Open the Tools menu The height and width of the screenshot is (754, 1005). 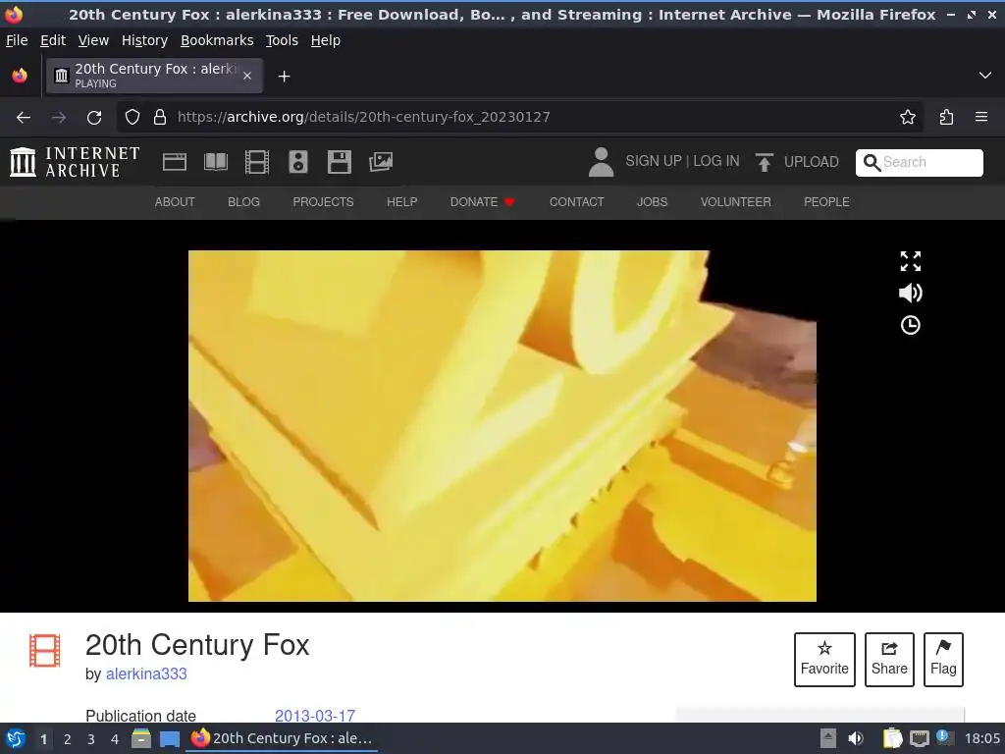point(282,40)
